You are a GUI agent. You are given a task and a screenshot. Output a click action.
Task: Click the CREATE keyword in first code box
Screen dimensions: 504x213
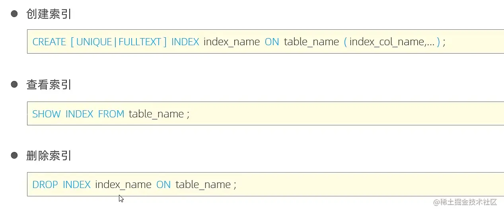49,42
